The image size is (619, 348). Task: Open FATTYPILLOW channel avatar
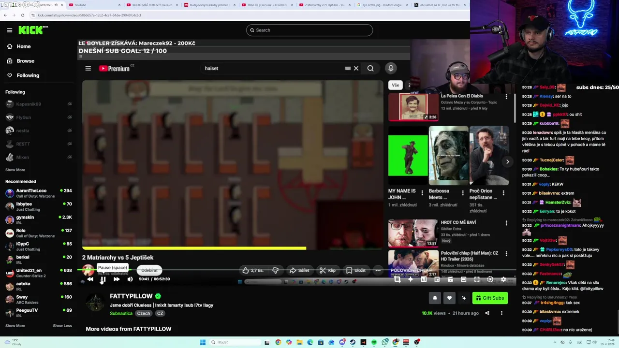click(x=95, y=302)
